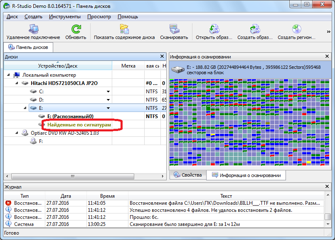Click the Дата column header in journal
The width and height of the screenshot is (335, 240).
[x=66, y=196]
